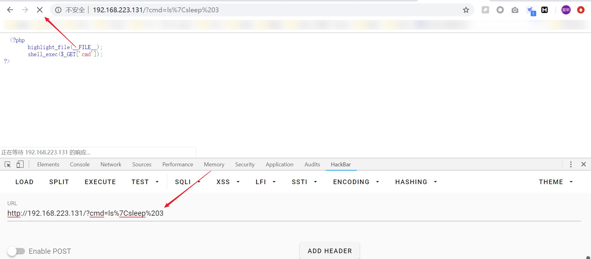591x259 pixels.
Task: Switch to the Elements tab
Action: pos(48,164)
